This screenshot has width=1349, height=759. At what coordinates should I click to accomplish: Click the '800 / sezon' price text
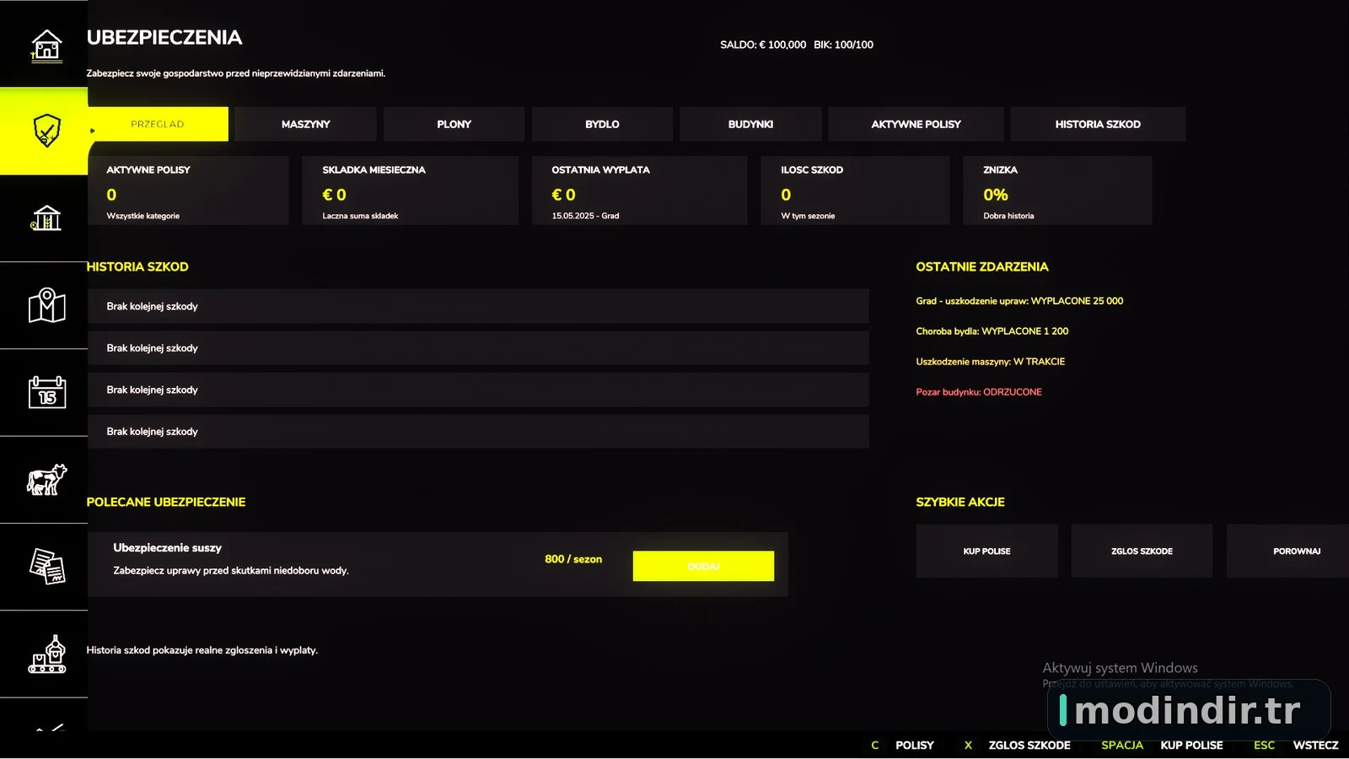pos(573,559)
